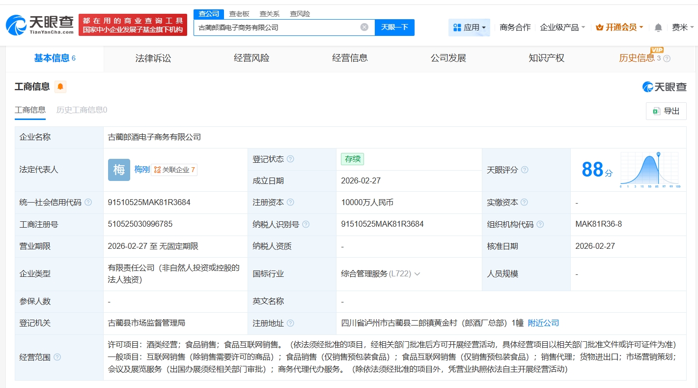
Task: Click the question icon next to 经营范围
Action: coord(57,358)
